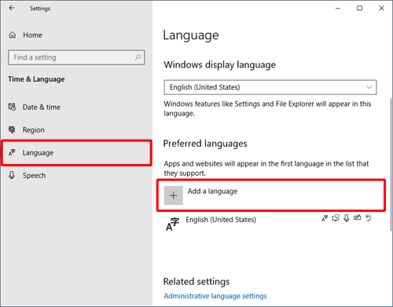393x307 pixels.
Task: Click the display language dropdown chevron
Action: pos(369,87)
